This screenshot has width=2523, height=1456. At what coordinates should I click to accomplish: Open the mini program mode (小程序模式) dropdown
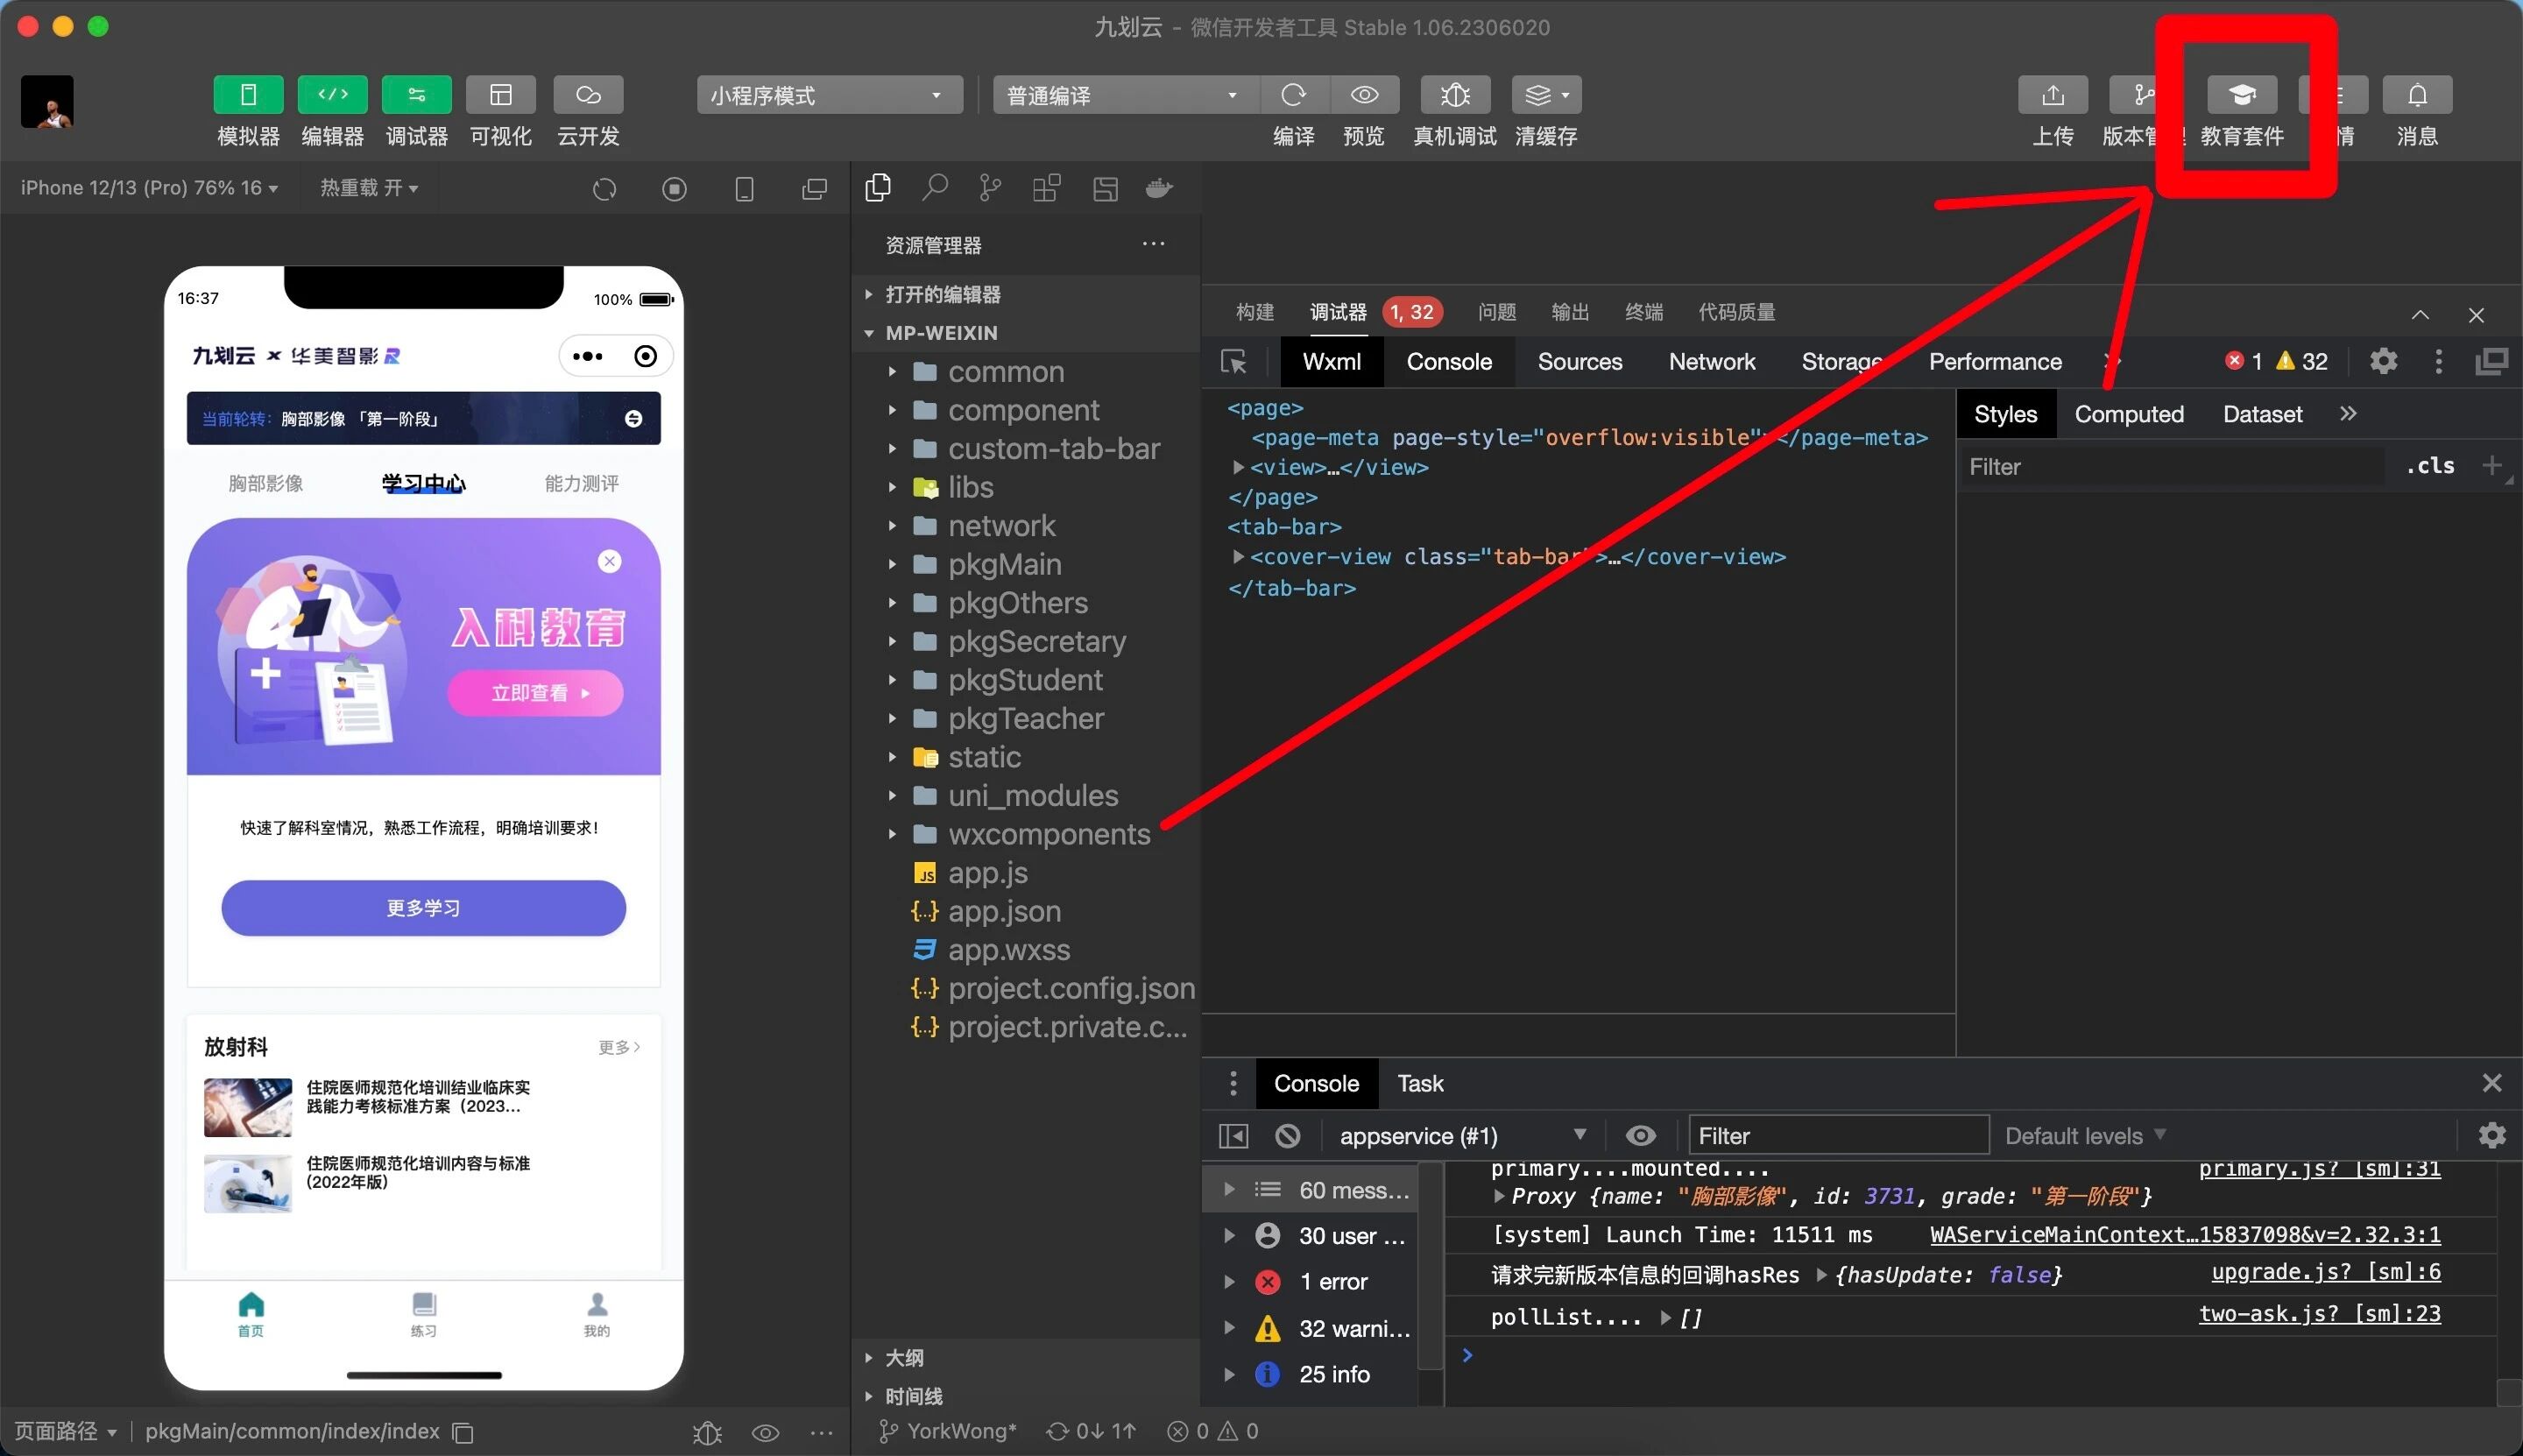(x=828, y=95)
